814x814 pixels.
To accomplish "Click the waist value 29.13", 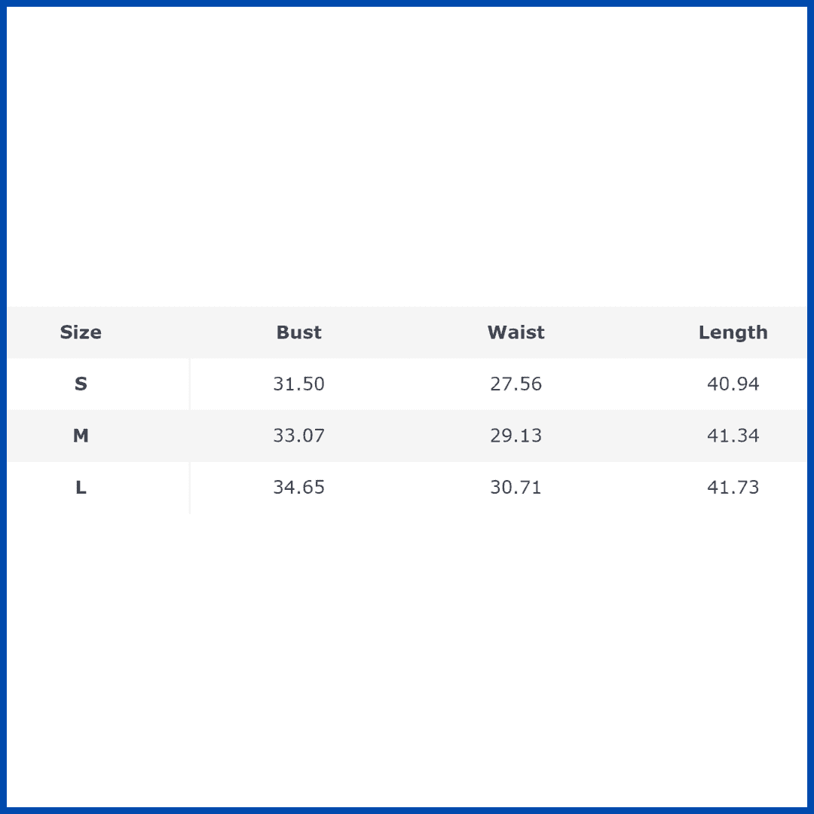I will (516, 436).
